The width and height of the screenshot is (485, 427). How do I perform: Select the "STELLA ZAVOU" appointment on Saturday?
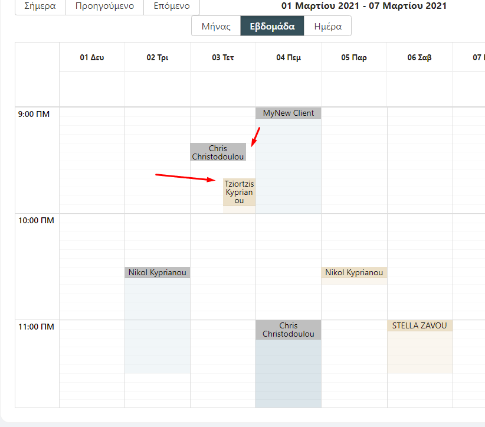pos(420,325)
